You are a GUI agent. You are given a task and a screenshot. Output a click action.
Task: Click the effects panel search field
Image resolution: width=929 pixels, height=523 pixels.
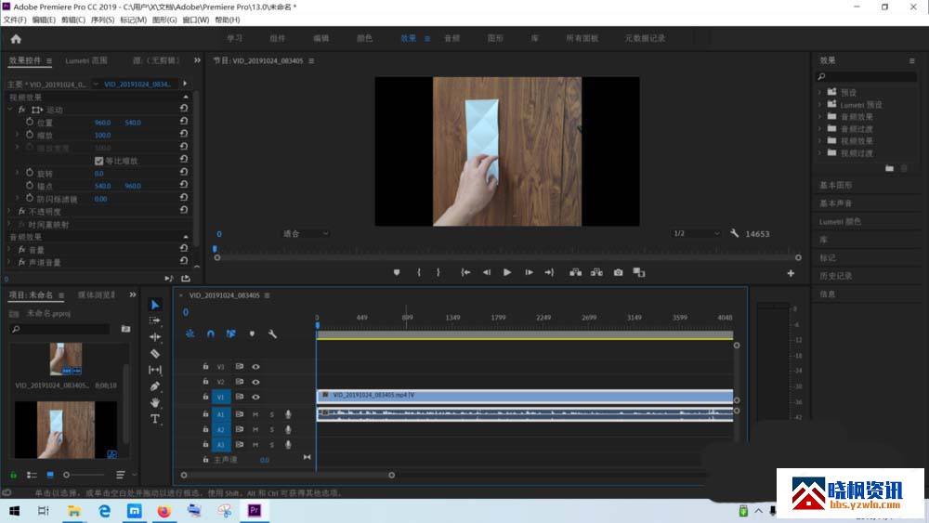[866, 76]
